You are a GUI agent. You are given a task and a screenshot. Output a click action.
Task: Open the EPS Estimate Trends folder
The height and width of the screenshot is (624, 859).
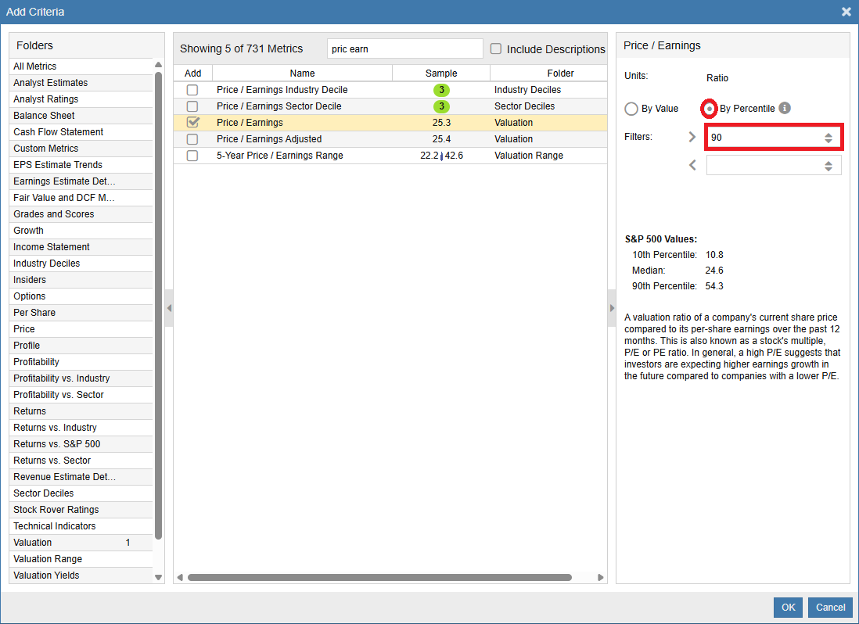point(81,165)
